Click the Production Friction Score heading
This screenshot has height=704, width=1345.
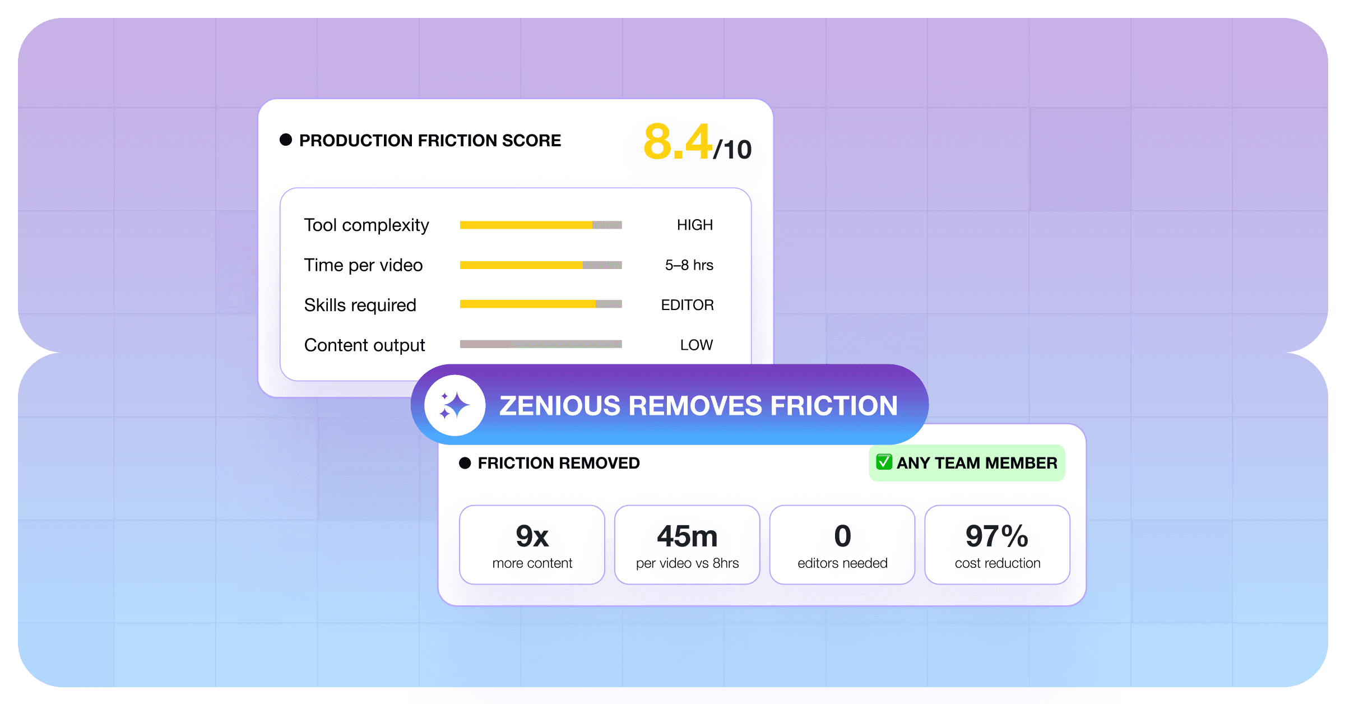coord(430,140)
